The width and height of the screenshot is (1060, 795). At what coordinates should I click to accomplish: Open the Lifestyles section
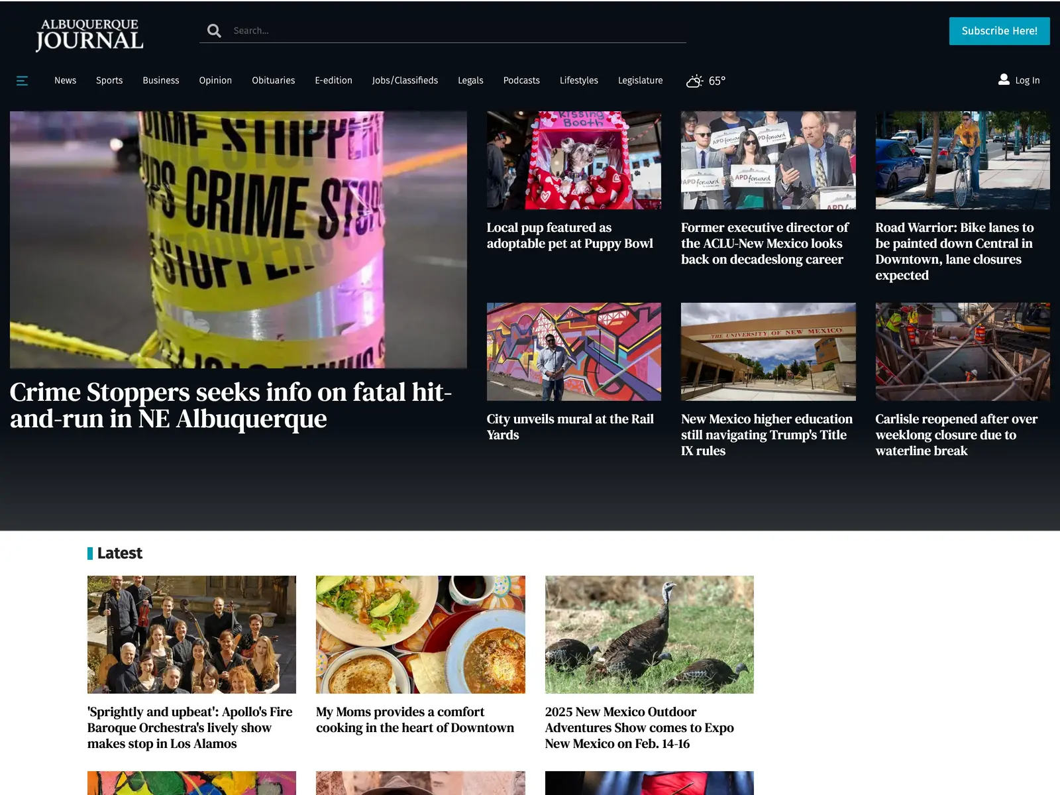[579, 80]
